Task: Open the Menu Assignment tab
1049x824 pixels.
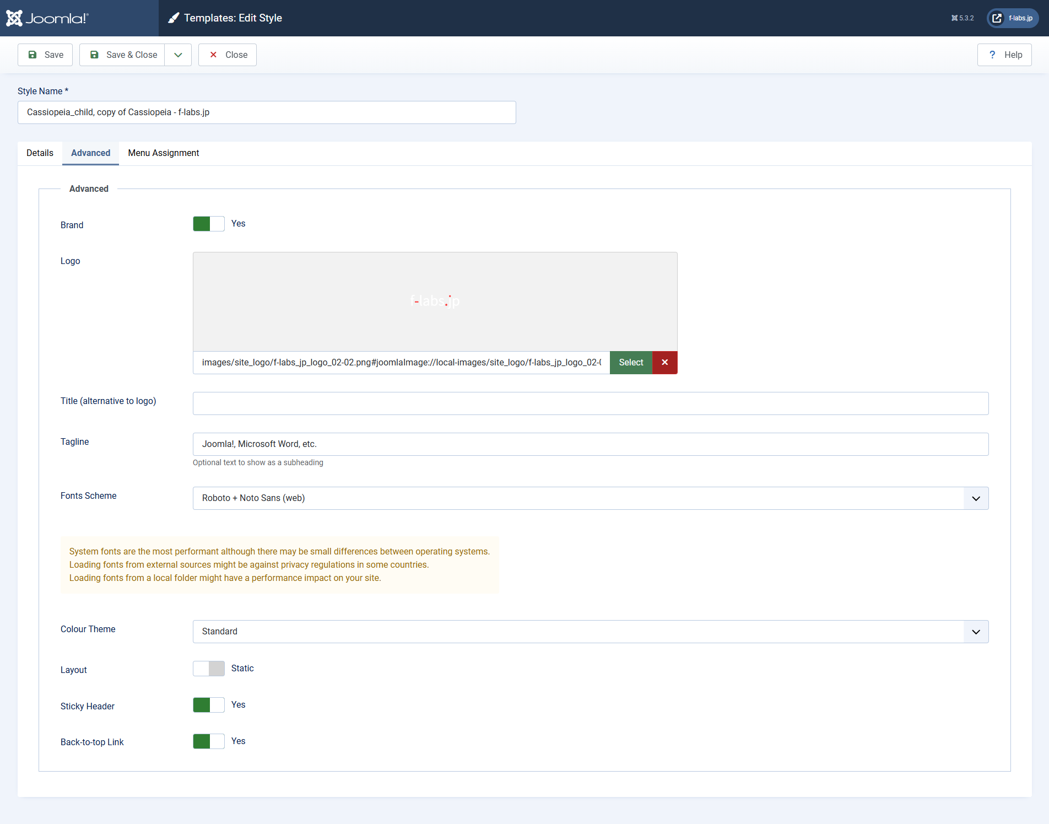Action: [x=164, y=153]
